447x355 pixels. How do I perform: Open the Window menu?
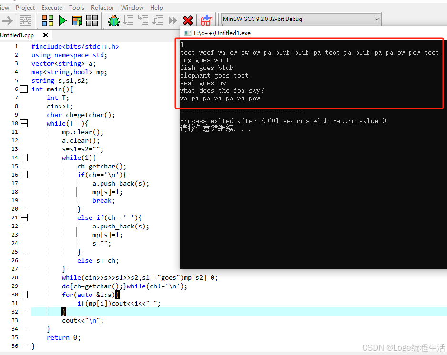click(x=132, y=8)
